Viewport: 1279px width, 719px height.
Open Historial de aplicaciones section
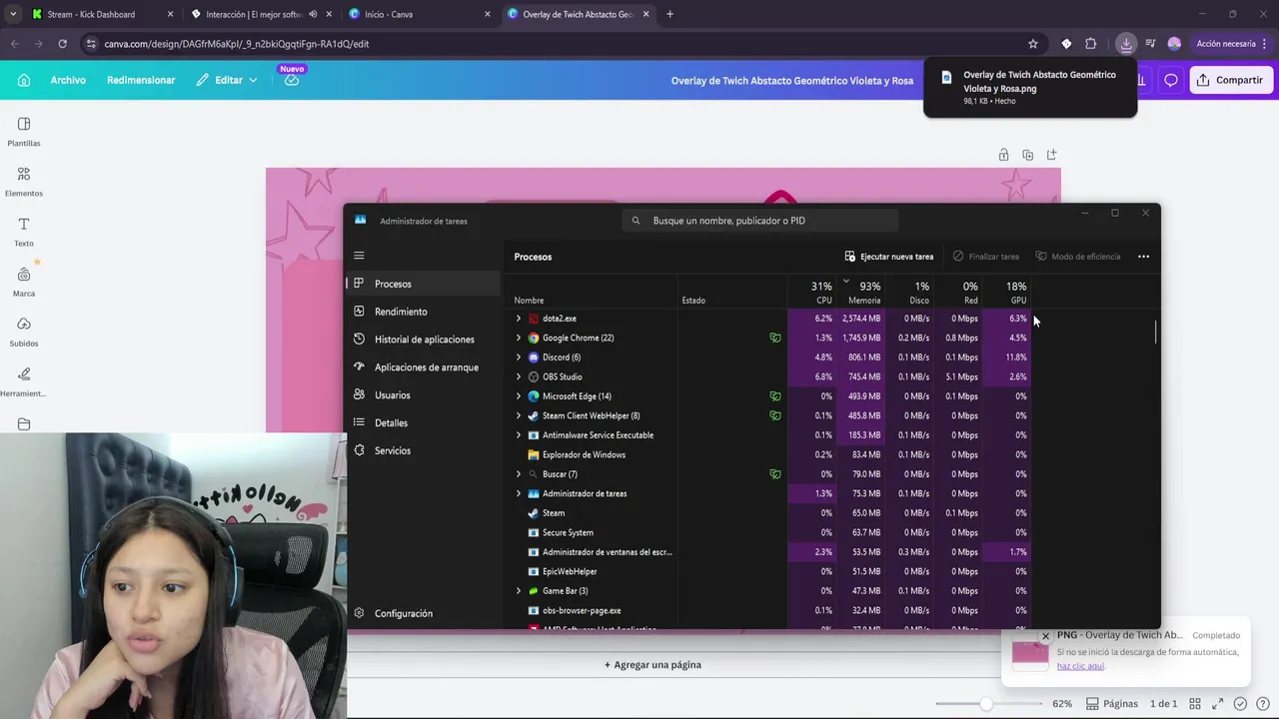(x=424, y=340)
